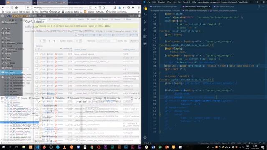This screenshot has width=267, height=150.
Task: Open Excel from taskbar
Action: [x=160, y=147]
